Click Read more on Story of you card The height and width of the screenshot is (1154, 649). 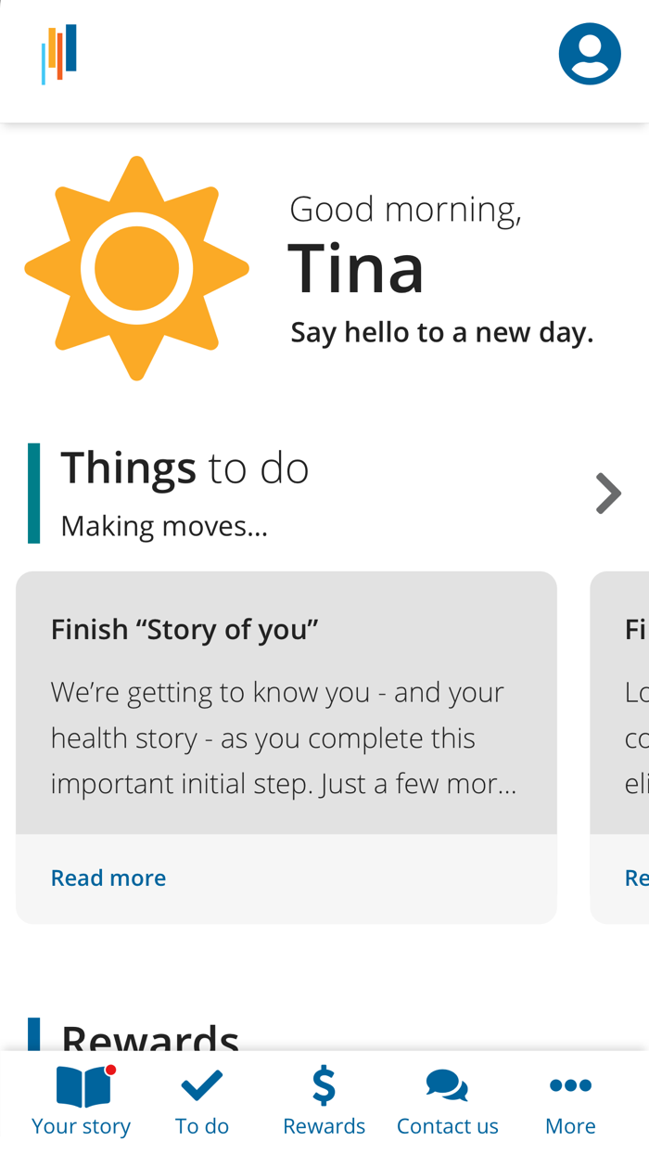point(108,878)
